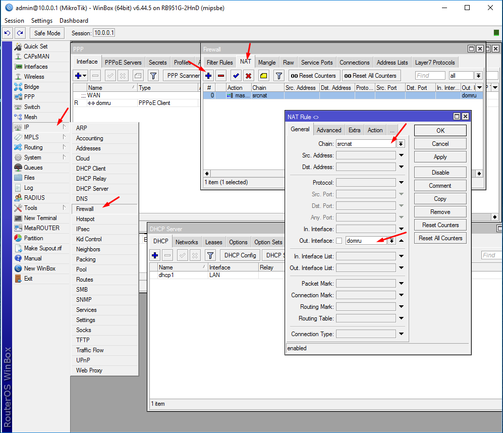This screenshot has height=433, width=503.
Task: Expand Connection Type field in NAT Rule
Action: pos(401,334)
